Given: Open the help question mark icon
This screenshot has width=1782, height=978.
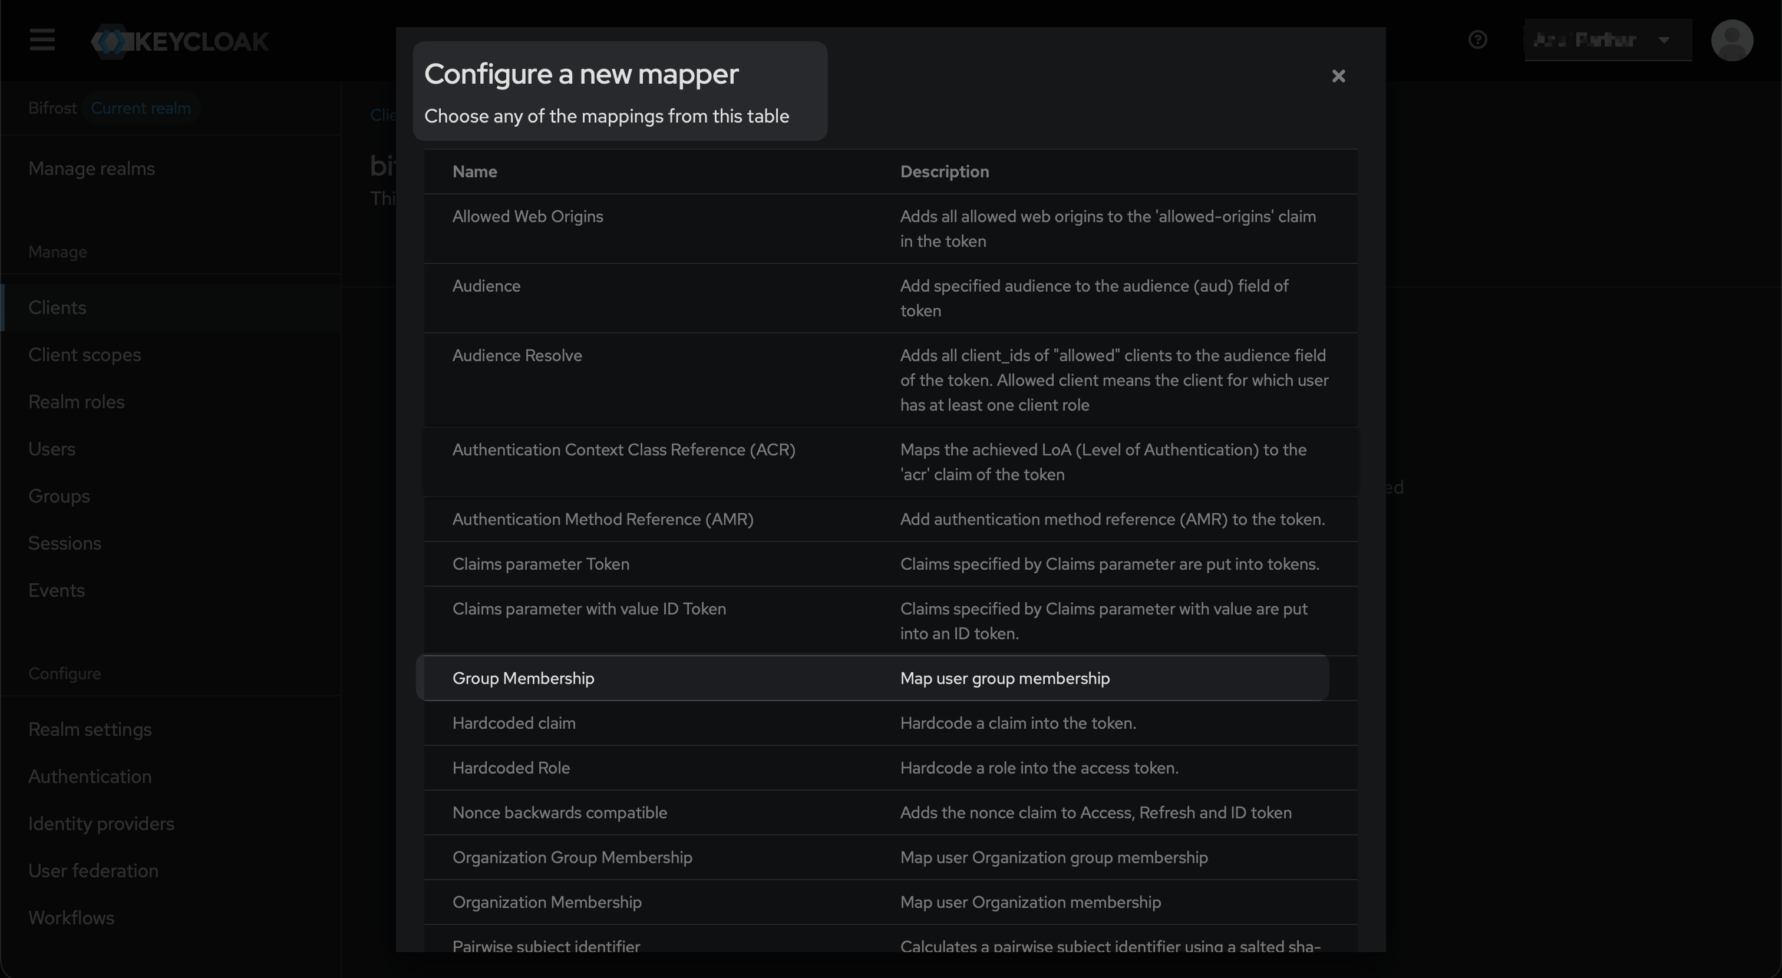Looking at the screenshot, I should (1477, 40).
